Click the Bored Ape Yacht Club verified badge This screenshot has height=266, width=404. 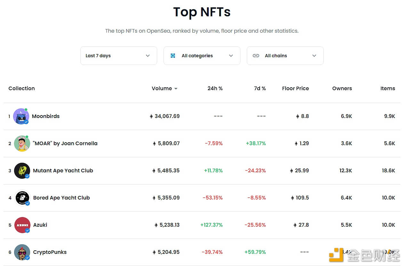tap(27, 203)
